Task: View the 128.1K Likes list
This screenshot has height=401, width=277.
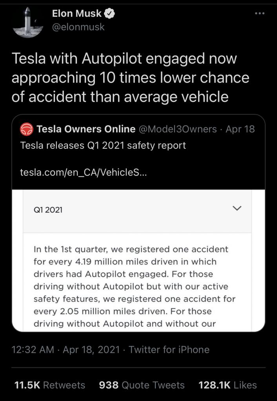Action: click(228, 385)
